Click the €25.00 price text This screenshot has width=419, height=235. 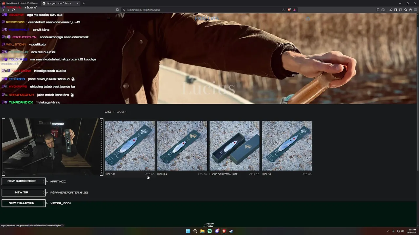[x=202, y=174]
